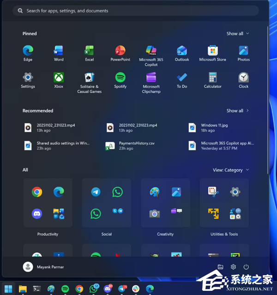Open the Edge pinned app
277x295 pixels.
pyautogui.click(x=28, y=54)
